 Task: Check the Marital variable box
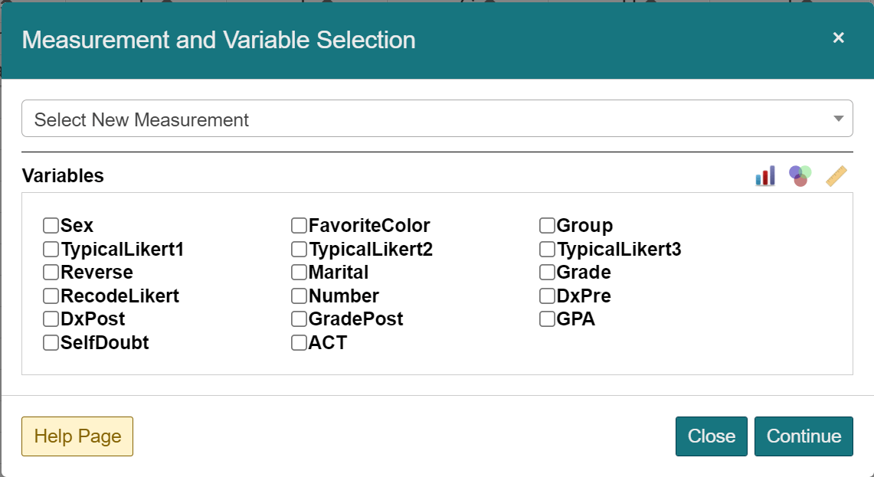(x=299, y=273)
